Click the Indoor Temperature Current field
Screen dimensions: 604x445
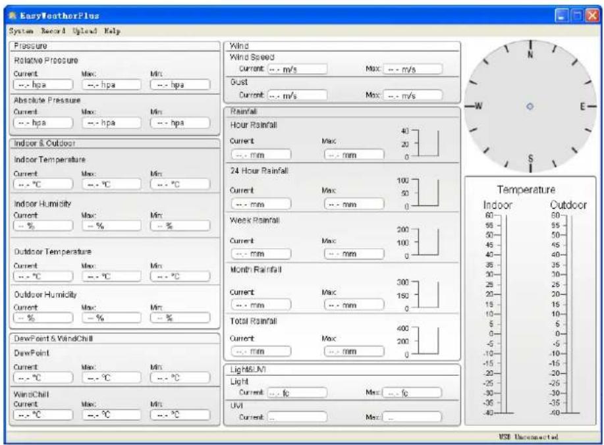tap(43, 184)
